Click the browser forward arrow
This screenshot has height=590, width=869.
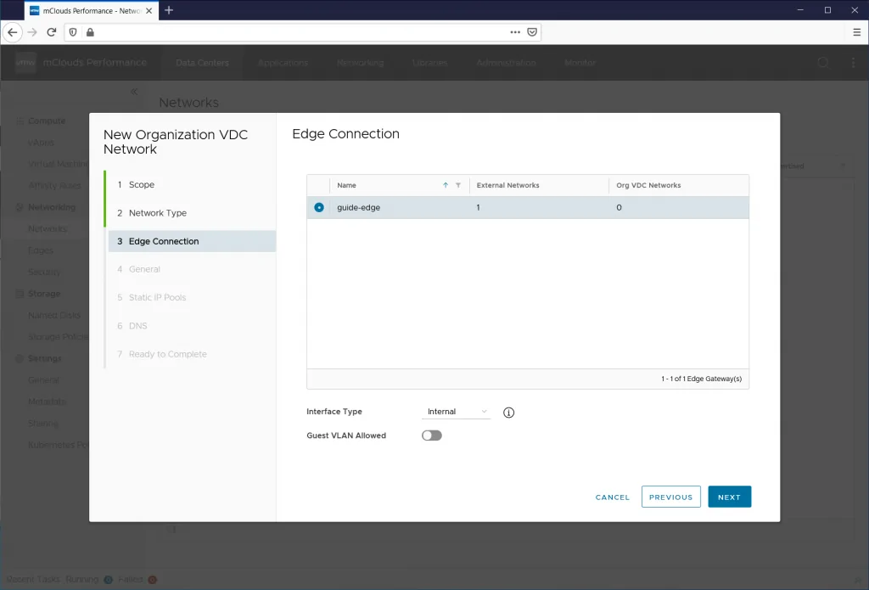32,32
